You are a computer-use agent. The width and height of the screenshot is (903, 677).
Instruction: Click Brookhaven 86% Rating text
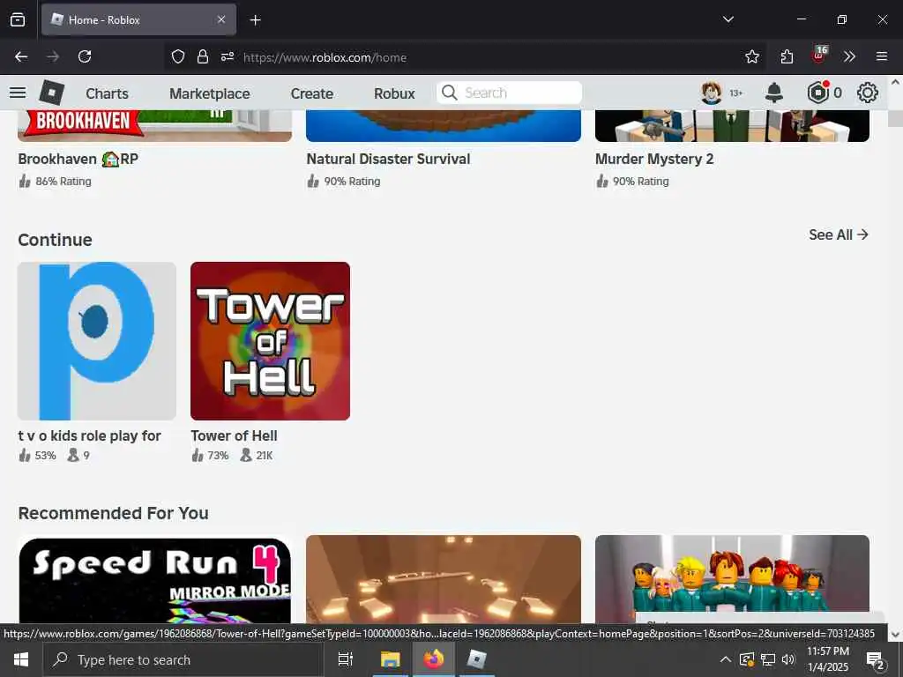tap(63, 182)
